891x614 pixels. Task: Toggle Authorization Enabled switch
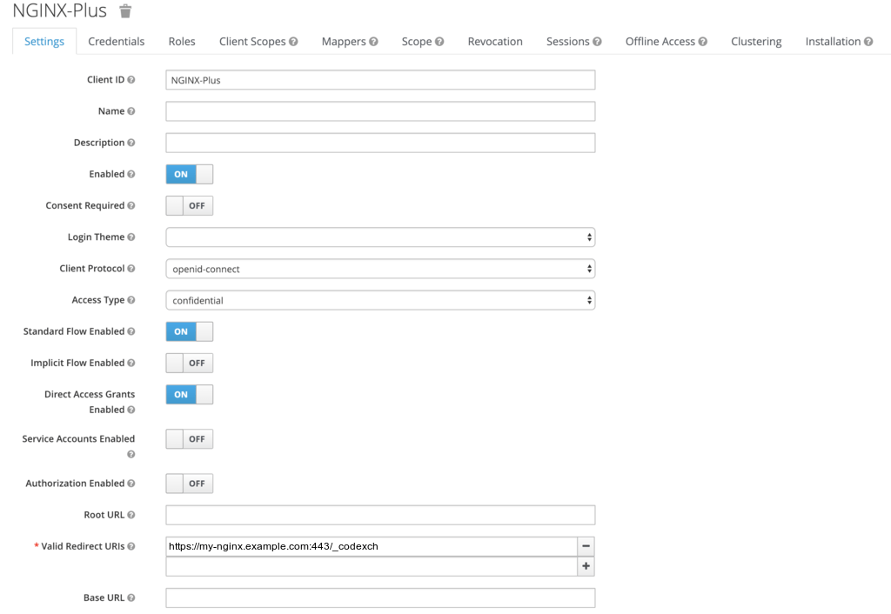(x=189, y=484)
